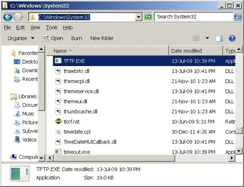Image resolution: width=244 pixels, height=187 pixels.
Task: Expand the address bar history dropdown
Action: 139,17
